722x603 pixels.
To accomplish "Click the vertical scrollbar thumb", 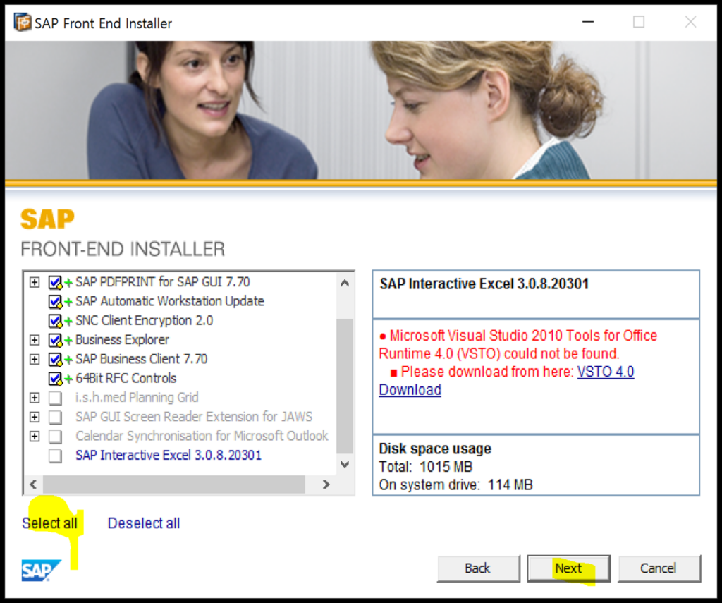I will 344,386.
